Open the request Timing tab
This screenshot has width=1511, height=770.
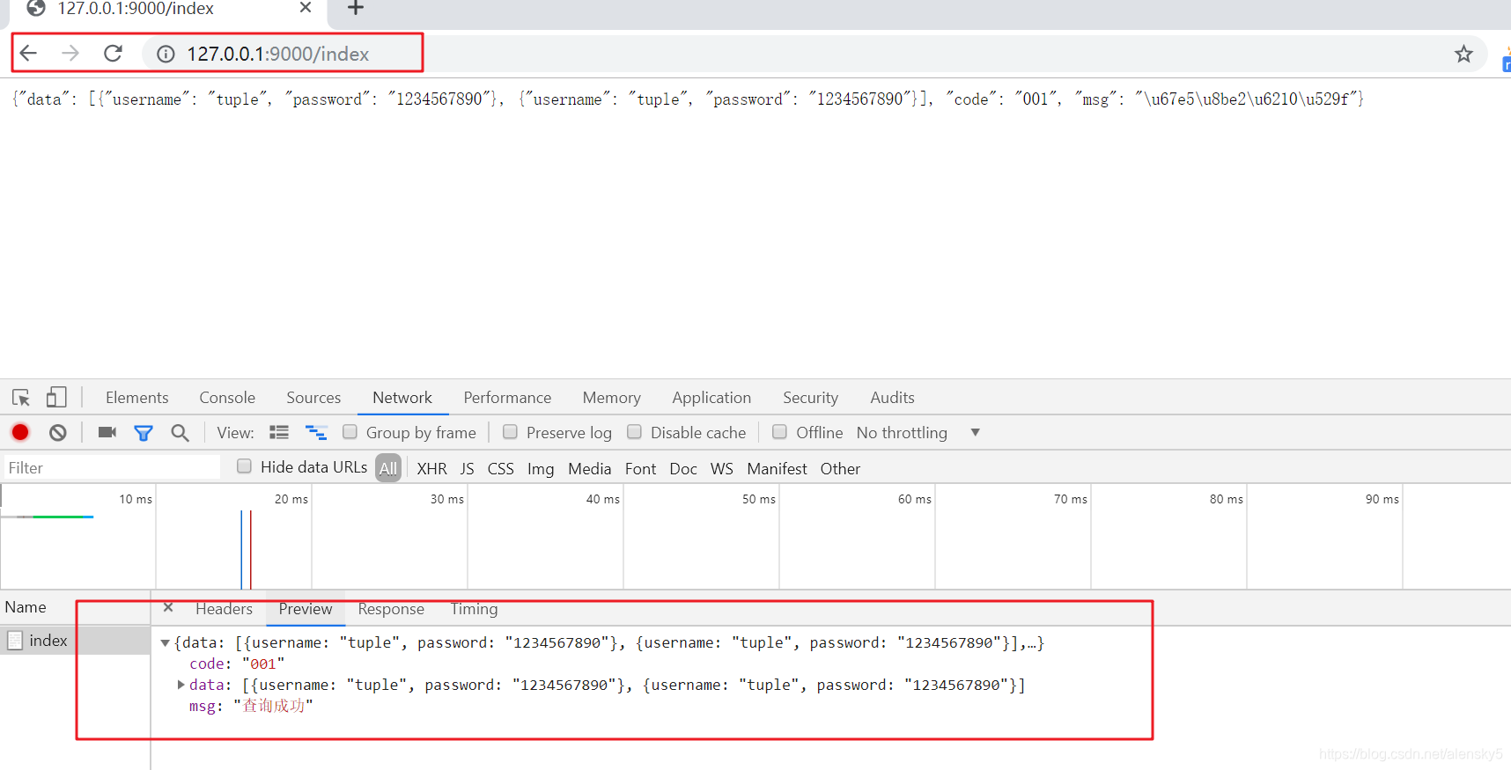(x=474, y=609)
